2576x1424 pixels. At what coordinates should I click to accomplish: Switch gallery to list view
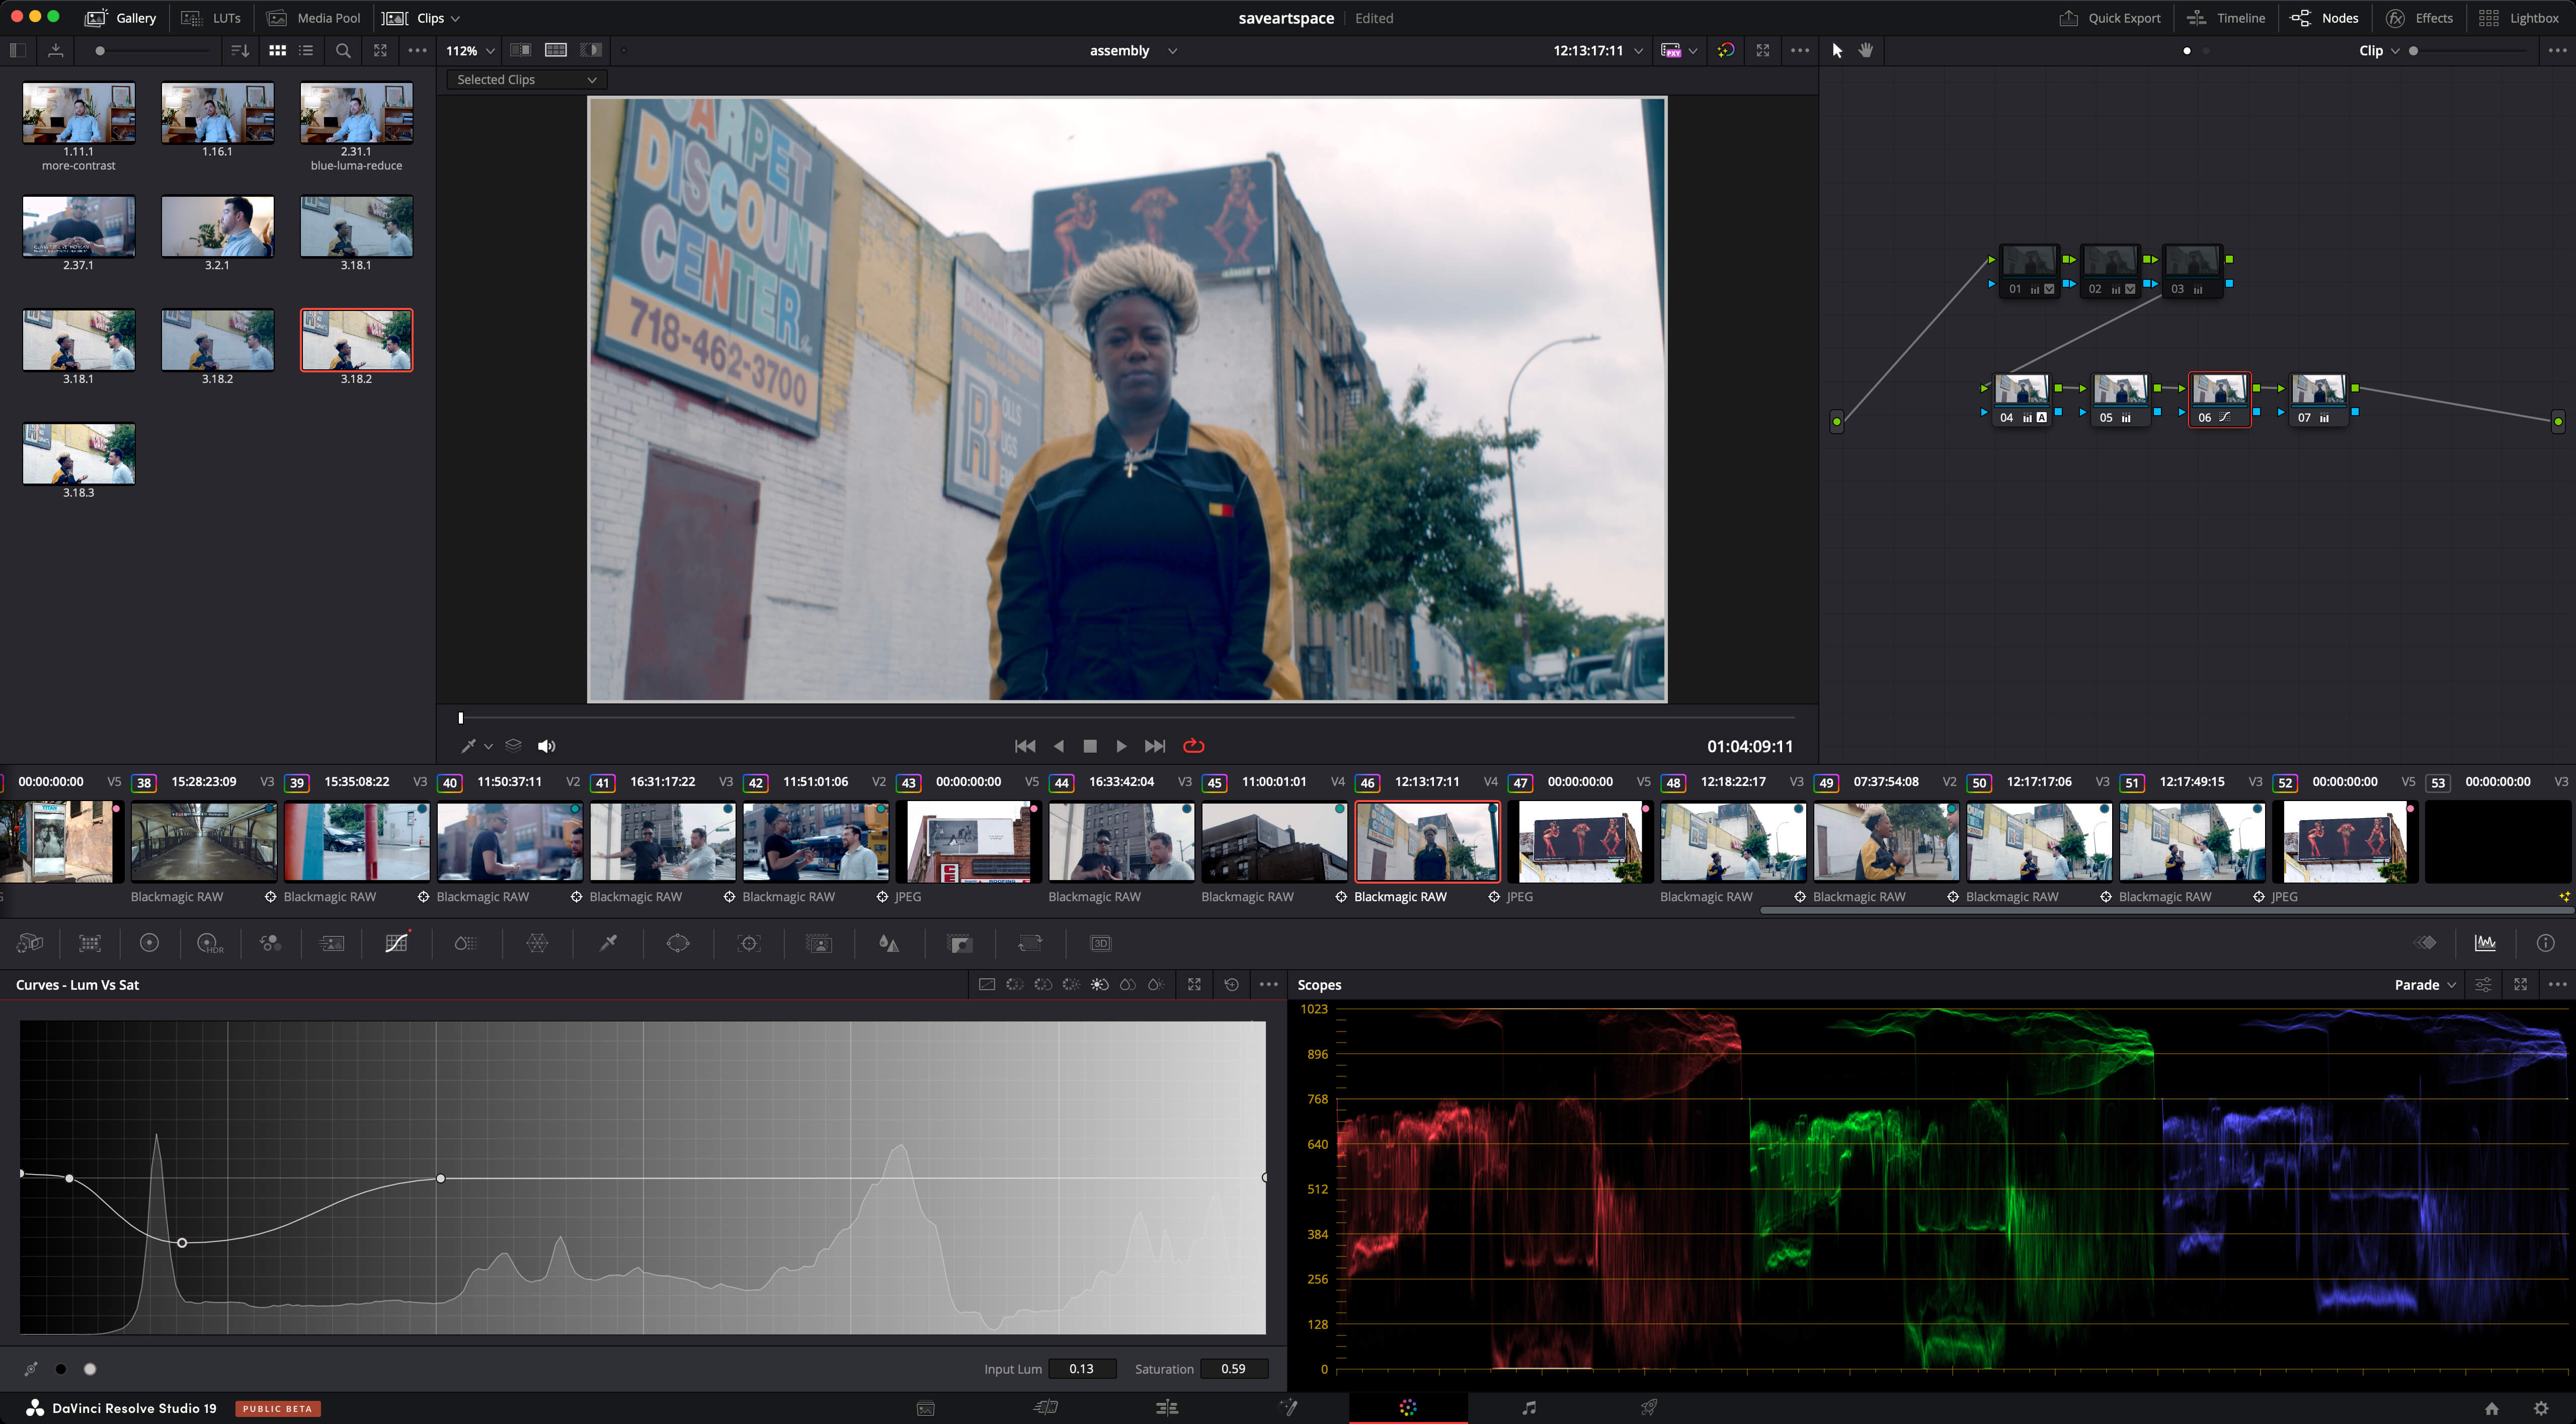pyautogui.click(x=306, y=50)
